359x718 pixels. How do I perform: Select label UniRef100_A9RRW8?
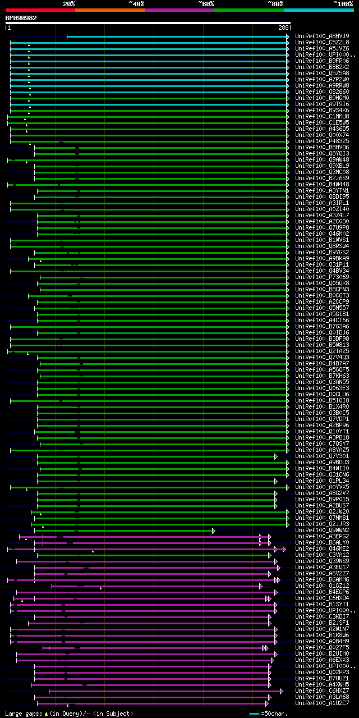(x=322, y=86)
